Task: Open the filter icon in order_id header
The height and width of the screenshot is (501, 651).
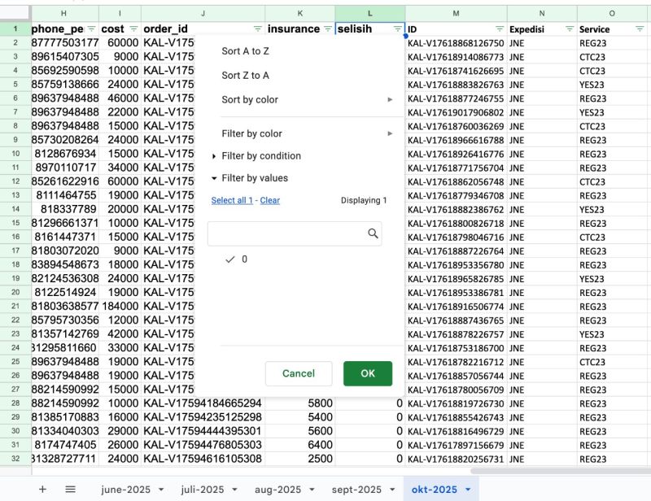Action: pyautogui.click(x=257, y=28)
